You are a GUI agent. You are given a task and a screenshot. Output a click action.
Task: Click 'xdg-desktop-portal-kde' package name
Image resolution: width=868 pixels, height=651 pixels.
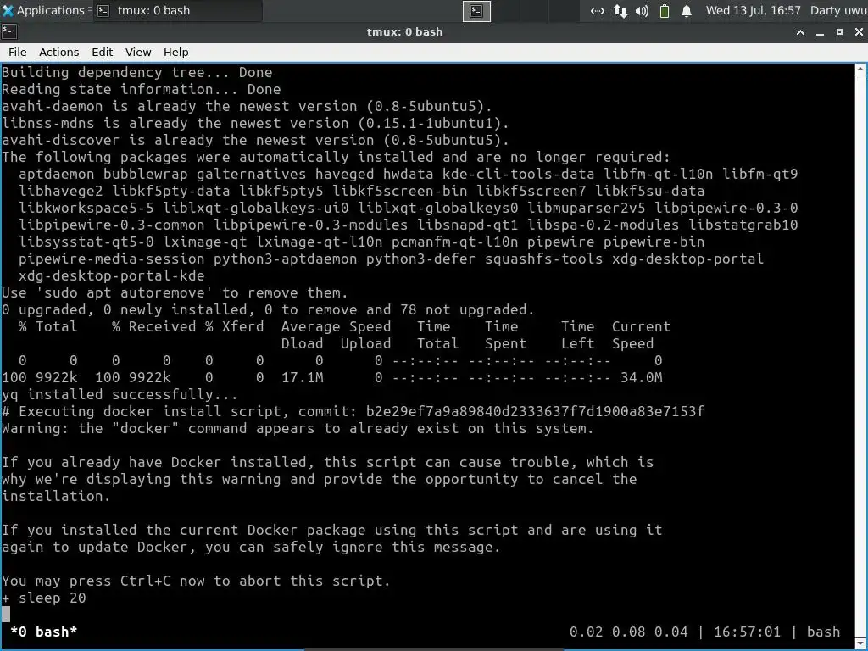(x=111, y=275)
